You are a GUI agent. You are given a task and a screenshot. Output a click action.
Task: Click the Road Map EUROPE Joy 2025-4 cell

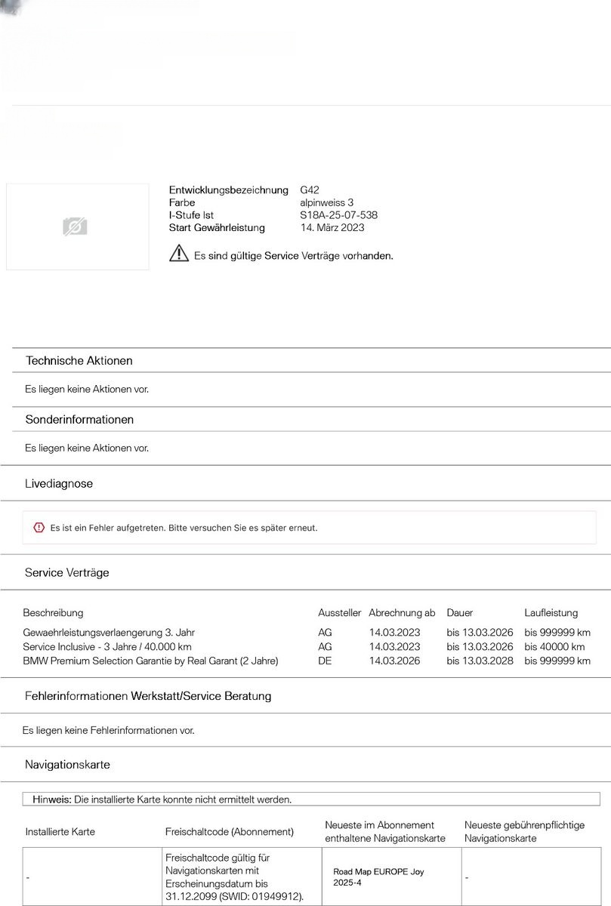coord(392,877)
